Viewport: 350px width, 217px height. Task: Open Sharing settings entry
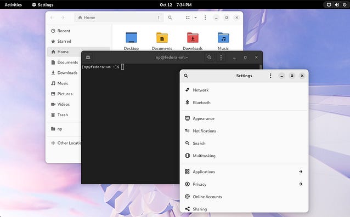pyautogui.click(x=244, y=209)
